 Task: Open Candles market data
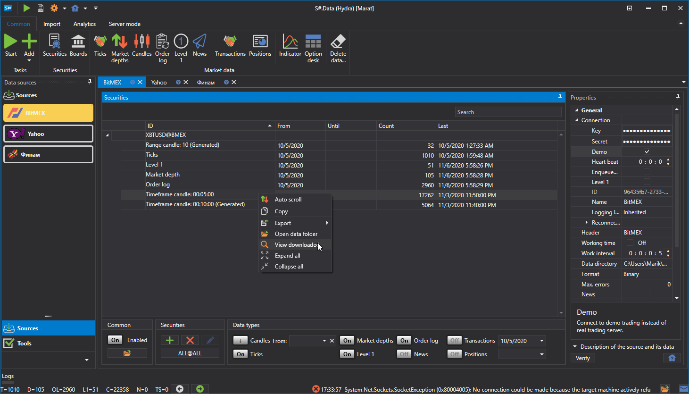coord(142,42)
